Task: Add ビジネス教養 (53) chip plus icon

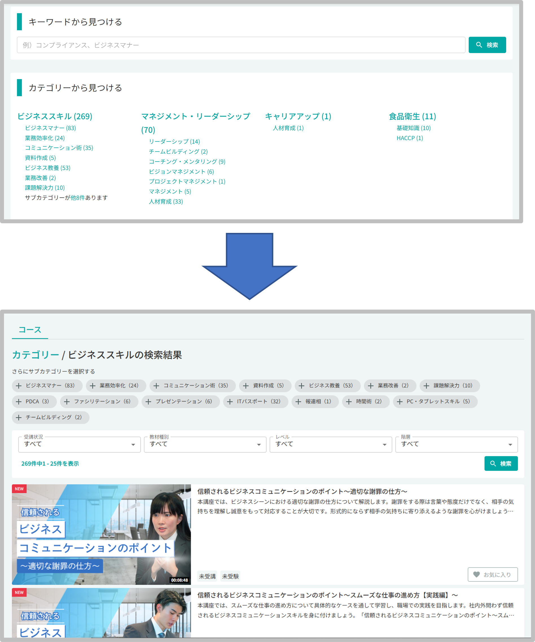Action: point(302,386)
